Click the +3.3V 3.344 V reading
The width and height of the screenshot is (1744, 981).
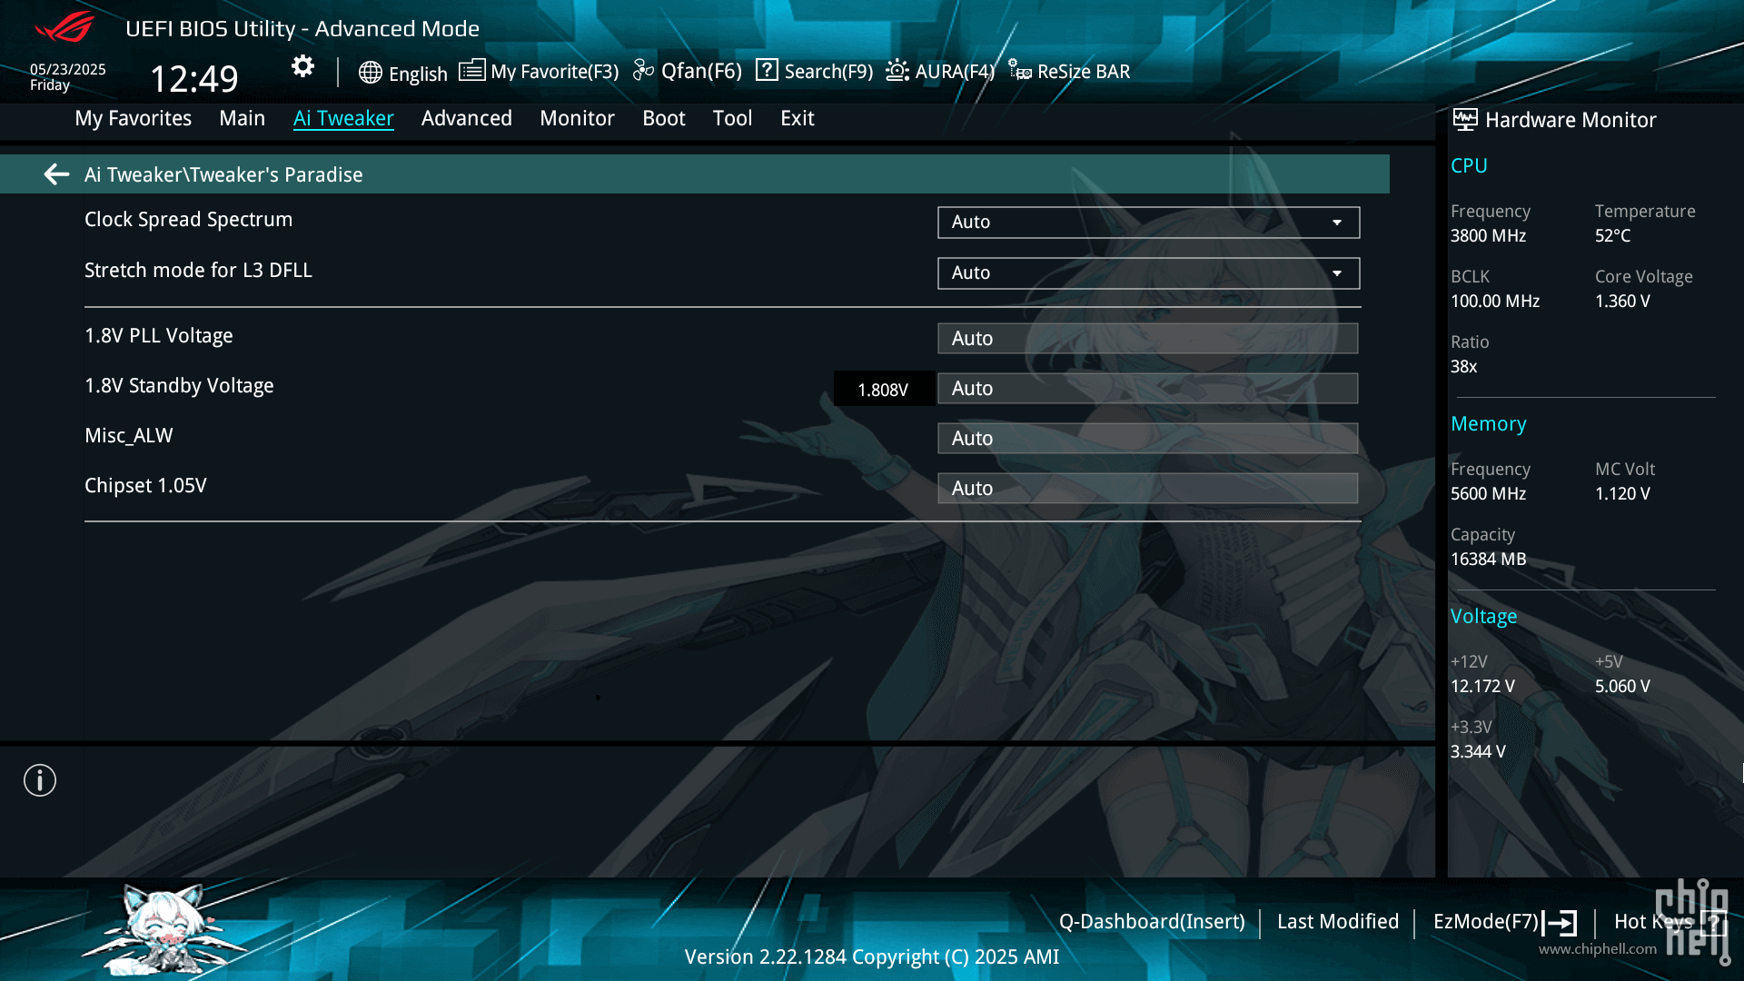1478,752
